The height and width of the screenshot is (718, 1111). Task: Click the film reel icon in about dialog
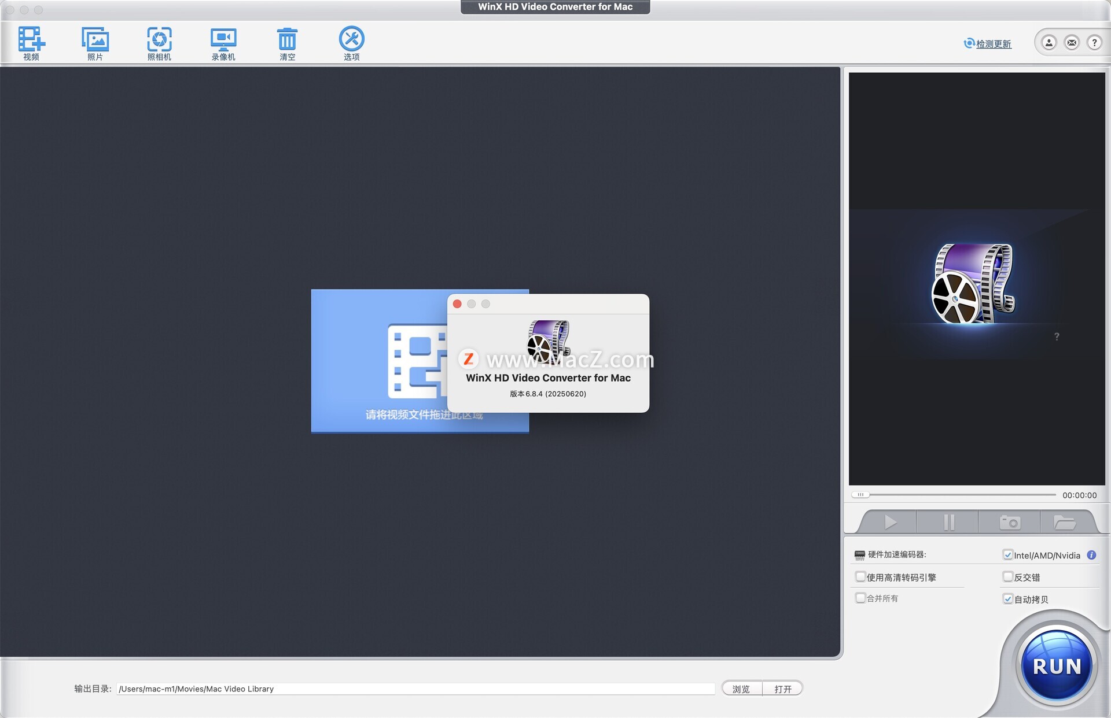coord(549,341)
